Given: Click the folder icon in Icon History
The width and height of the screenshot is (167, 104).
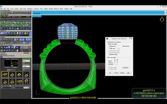Looking at the screenshot, I should (13, 13).
